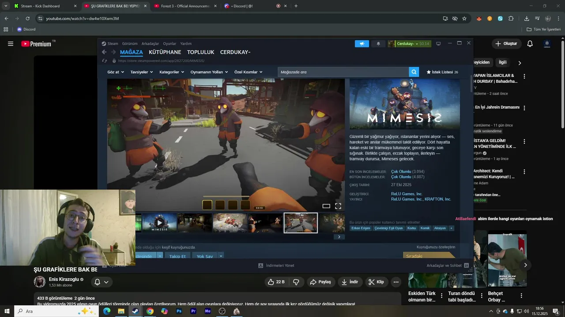Screen dimensions: 565x317
Task: Open Arkadaşlar ve Sohbet panel
Action: (x=448, y=265)
